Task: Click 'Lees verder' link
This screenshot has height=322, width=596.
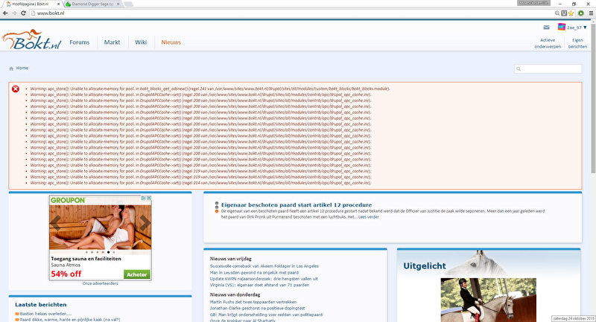Action: click(x=368, y=217)
